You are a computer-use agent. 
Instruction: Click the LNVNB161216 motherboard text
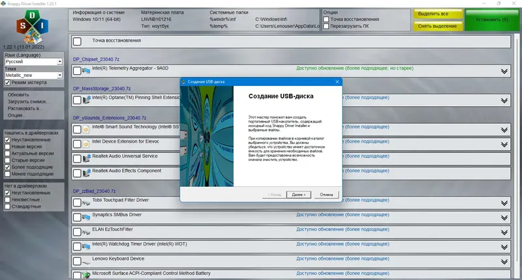coord(156,20)
